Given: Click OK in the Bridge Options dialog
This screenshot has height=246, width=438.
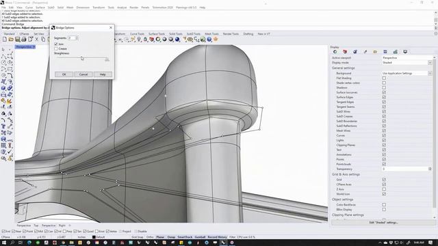Looking at the screenshot, I should [64, 74].
